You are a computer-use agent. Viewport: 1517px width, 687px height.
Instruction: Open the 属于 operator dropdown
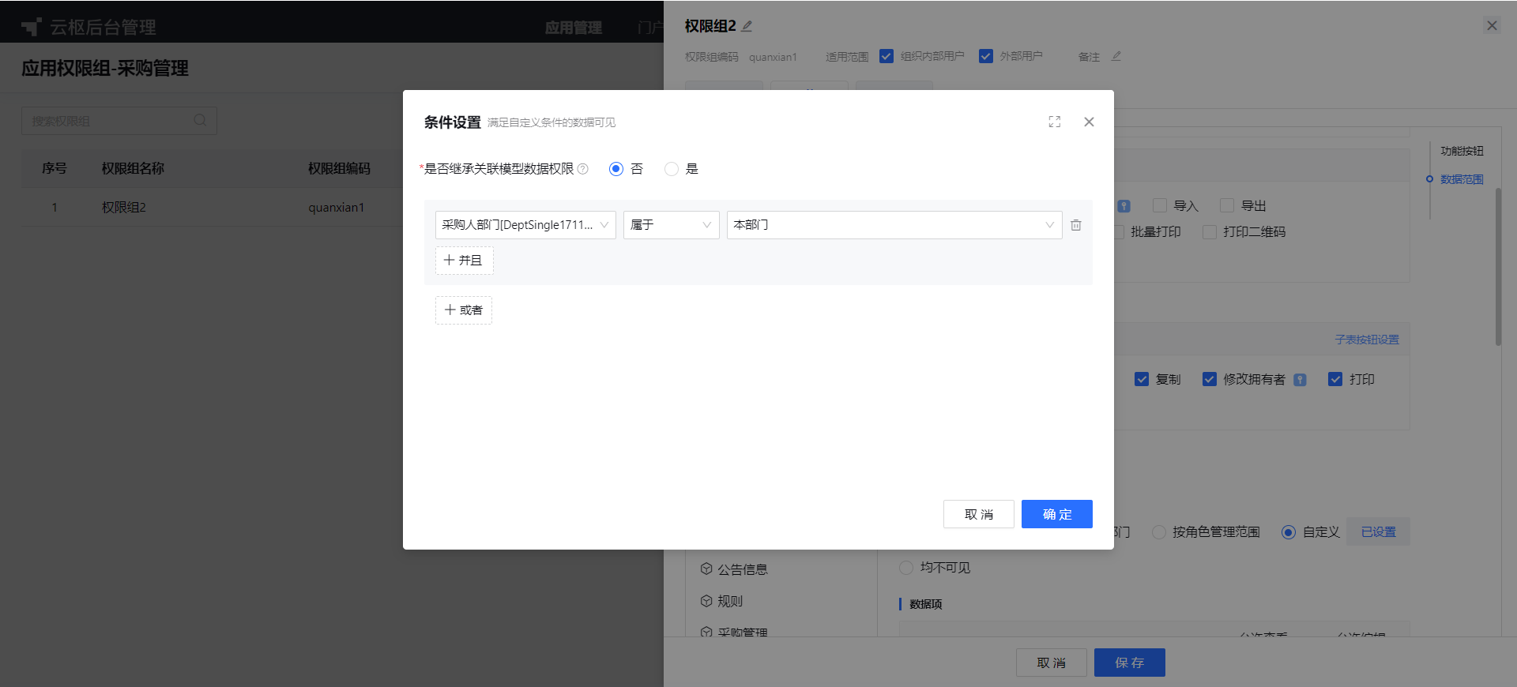coord(672,225)
